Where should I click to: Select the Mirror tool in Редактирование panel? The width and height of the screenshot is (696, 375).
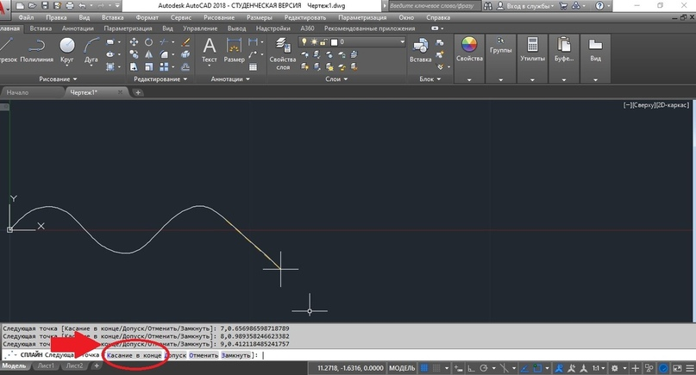click(x=148, y=54)
